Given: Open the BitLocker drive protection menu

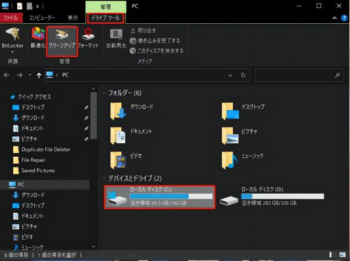Looking at the screenshot, I should pos(13,39).
